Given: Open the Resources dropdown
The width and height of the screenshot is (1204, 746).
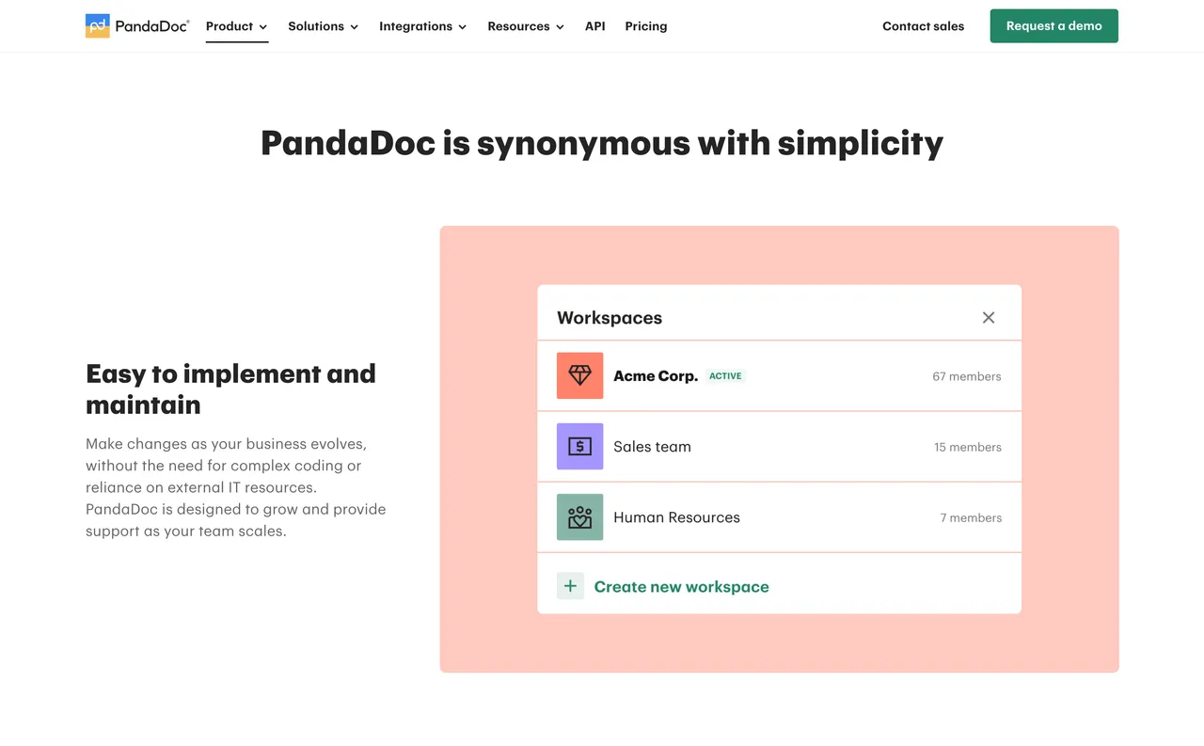Looking at the screenshot, I should (525, 26).
